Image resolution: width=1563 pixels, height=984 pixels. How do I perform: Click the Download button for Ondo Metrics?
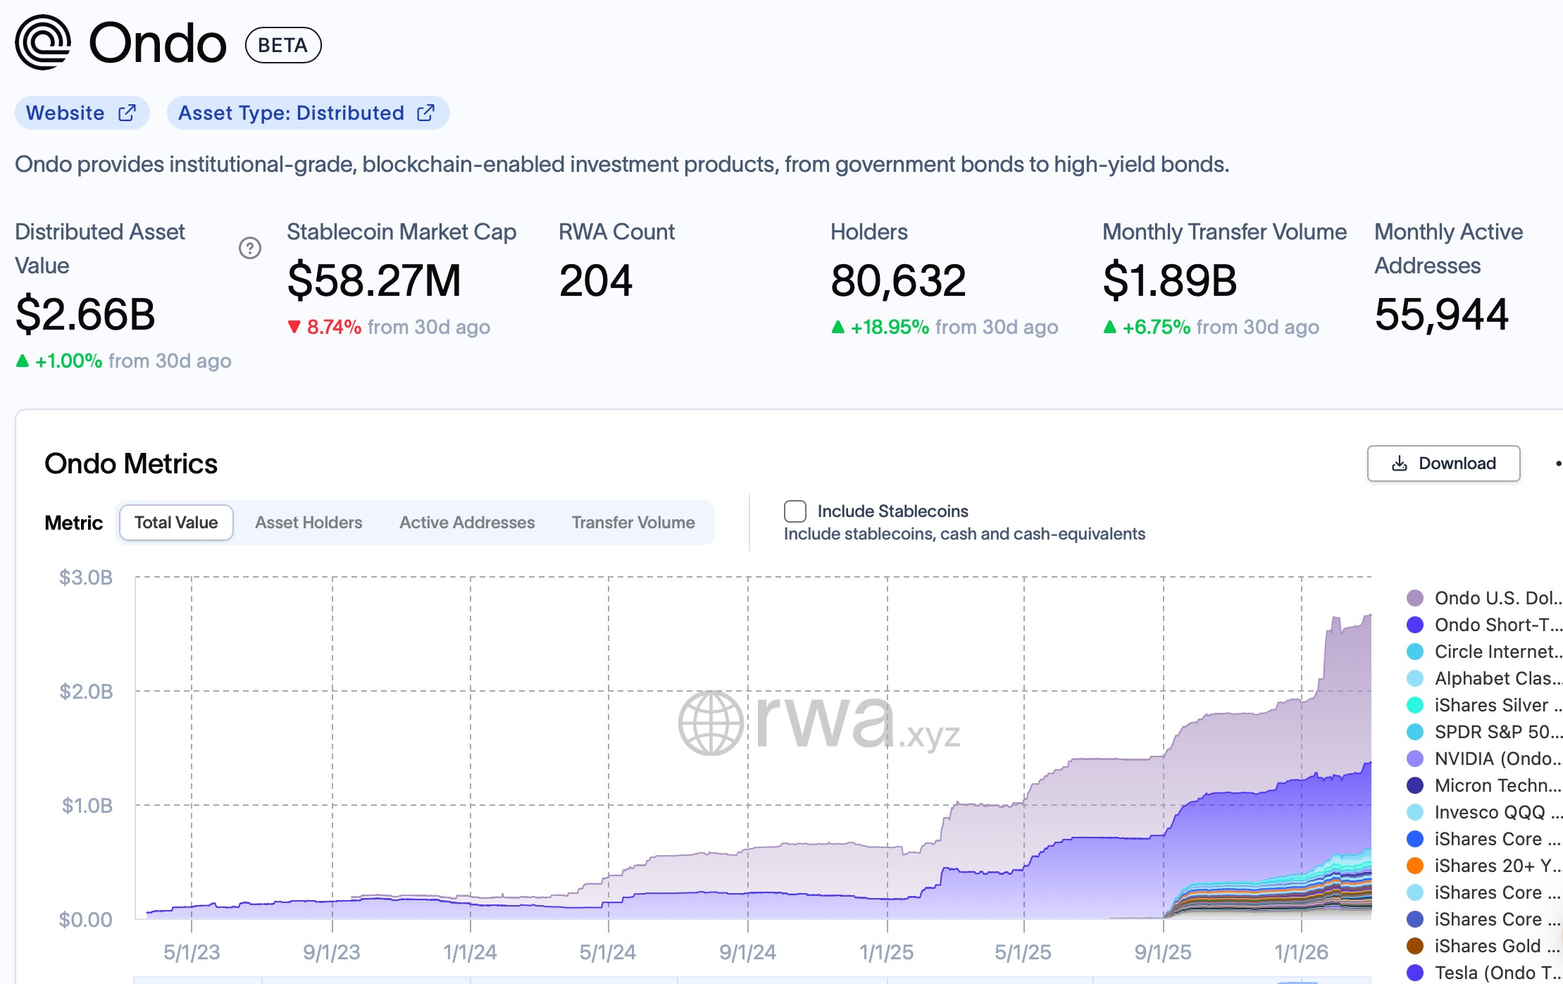click(1443, 463)
